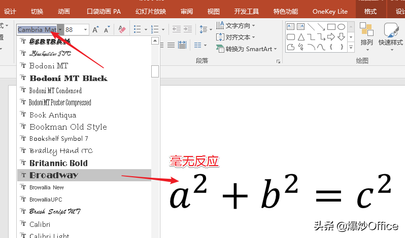Select the curve shape
The width and height of the screenshot is (405, 238).
(x=321, y=47)
